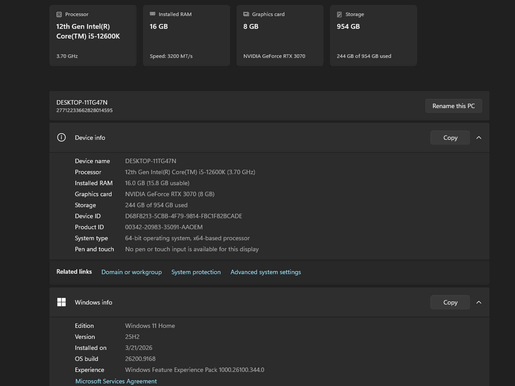
Task: Select processor value with (3.70 GHz)
Action: pyautogui.click(x=190, y=172)
